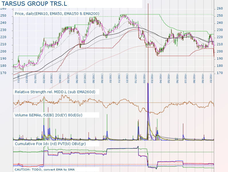
Task: Click the 11/2012 date axis label
Action: (19, 78)
